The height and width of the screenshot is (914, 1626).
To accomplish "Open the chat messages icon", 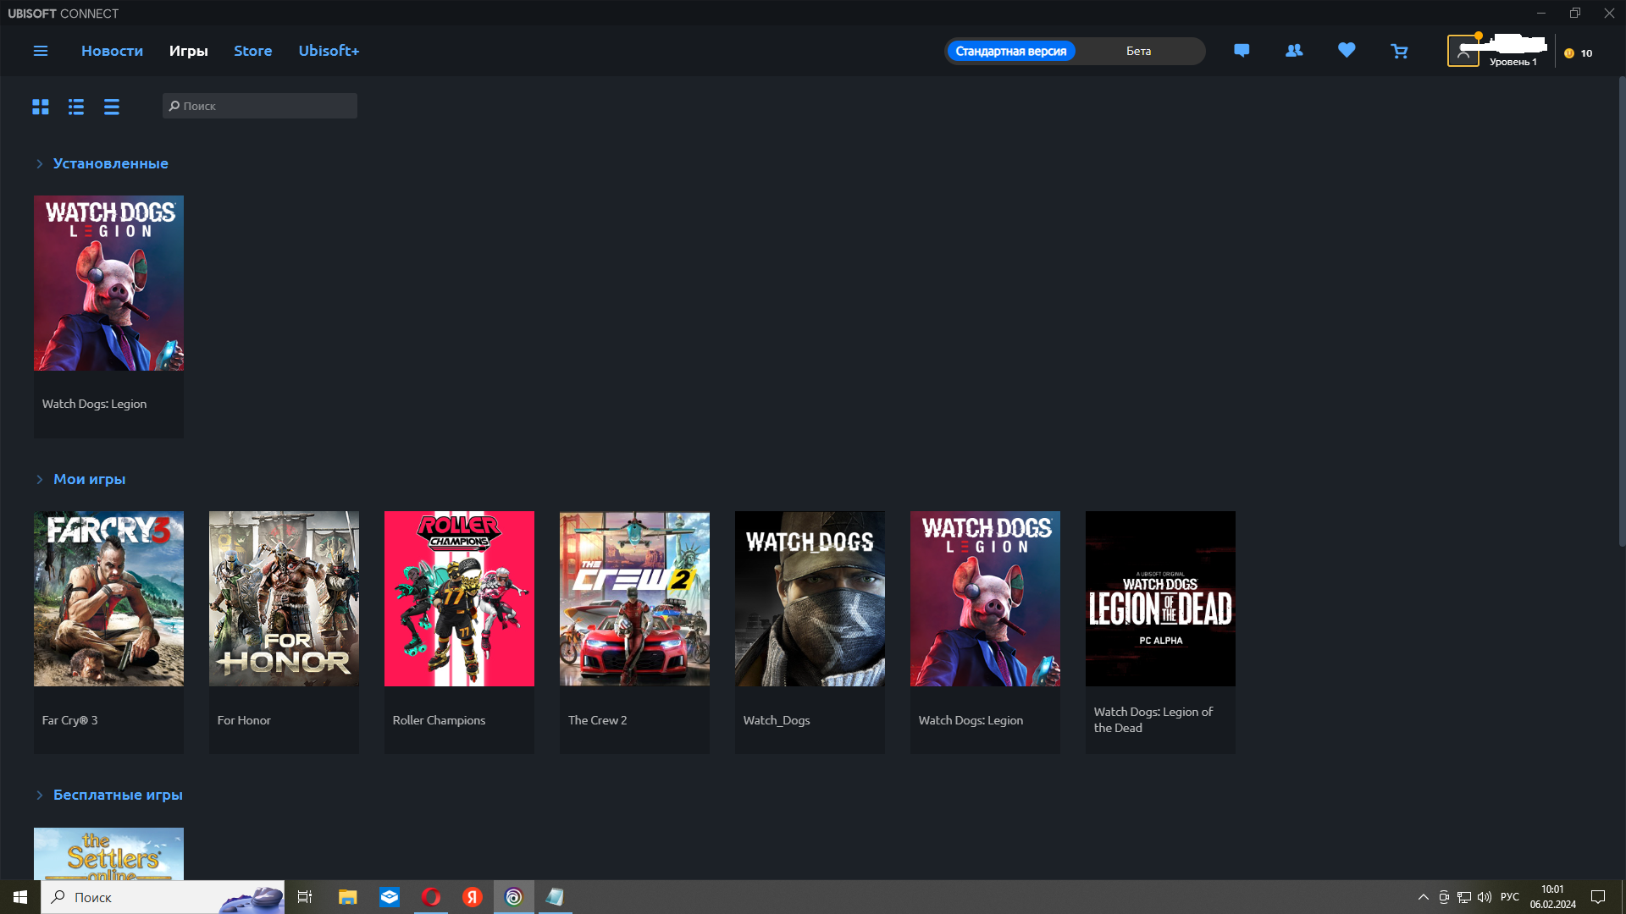I will [x=1242, y=51].
